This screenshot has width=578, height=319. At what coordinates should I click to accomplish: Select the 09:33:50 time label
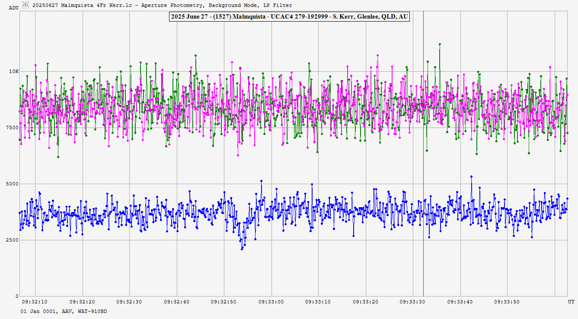(507, 302)
